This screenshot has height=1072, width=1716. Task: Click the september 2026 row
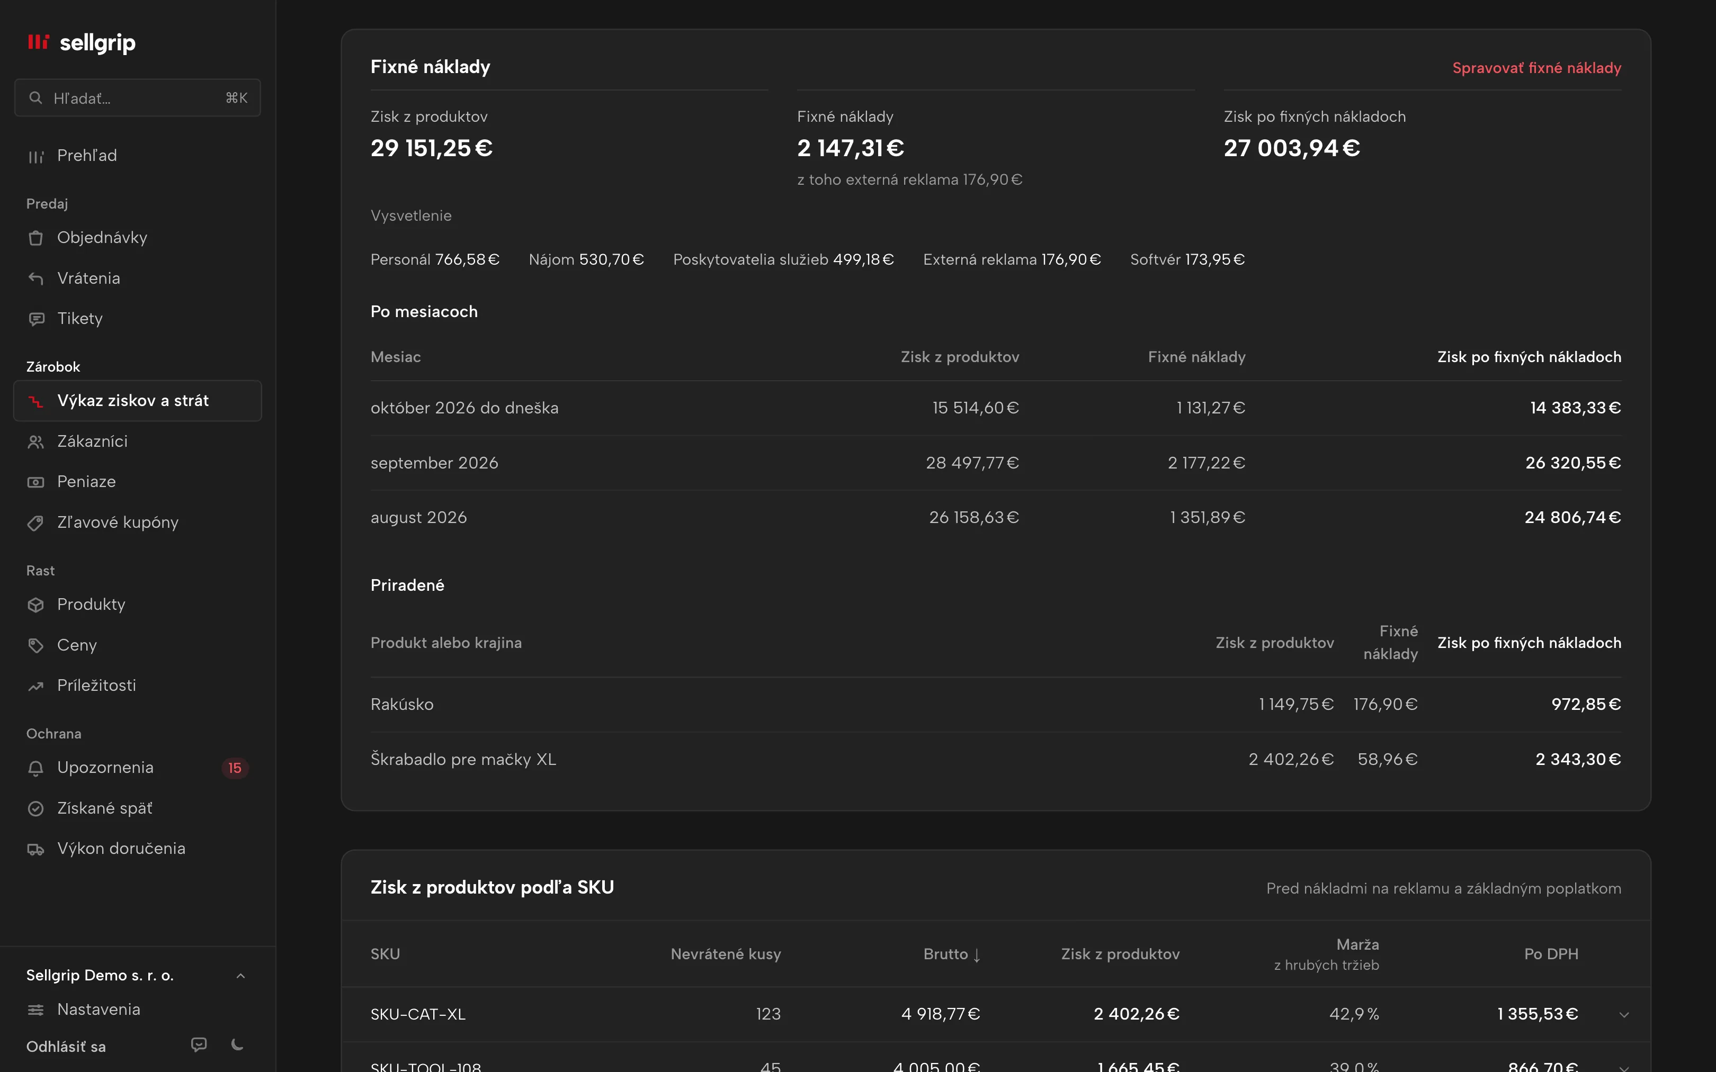pos(996,463)
